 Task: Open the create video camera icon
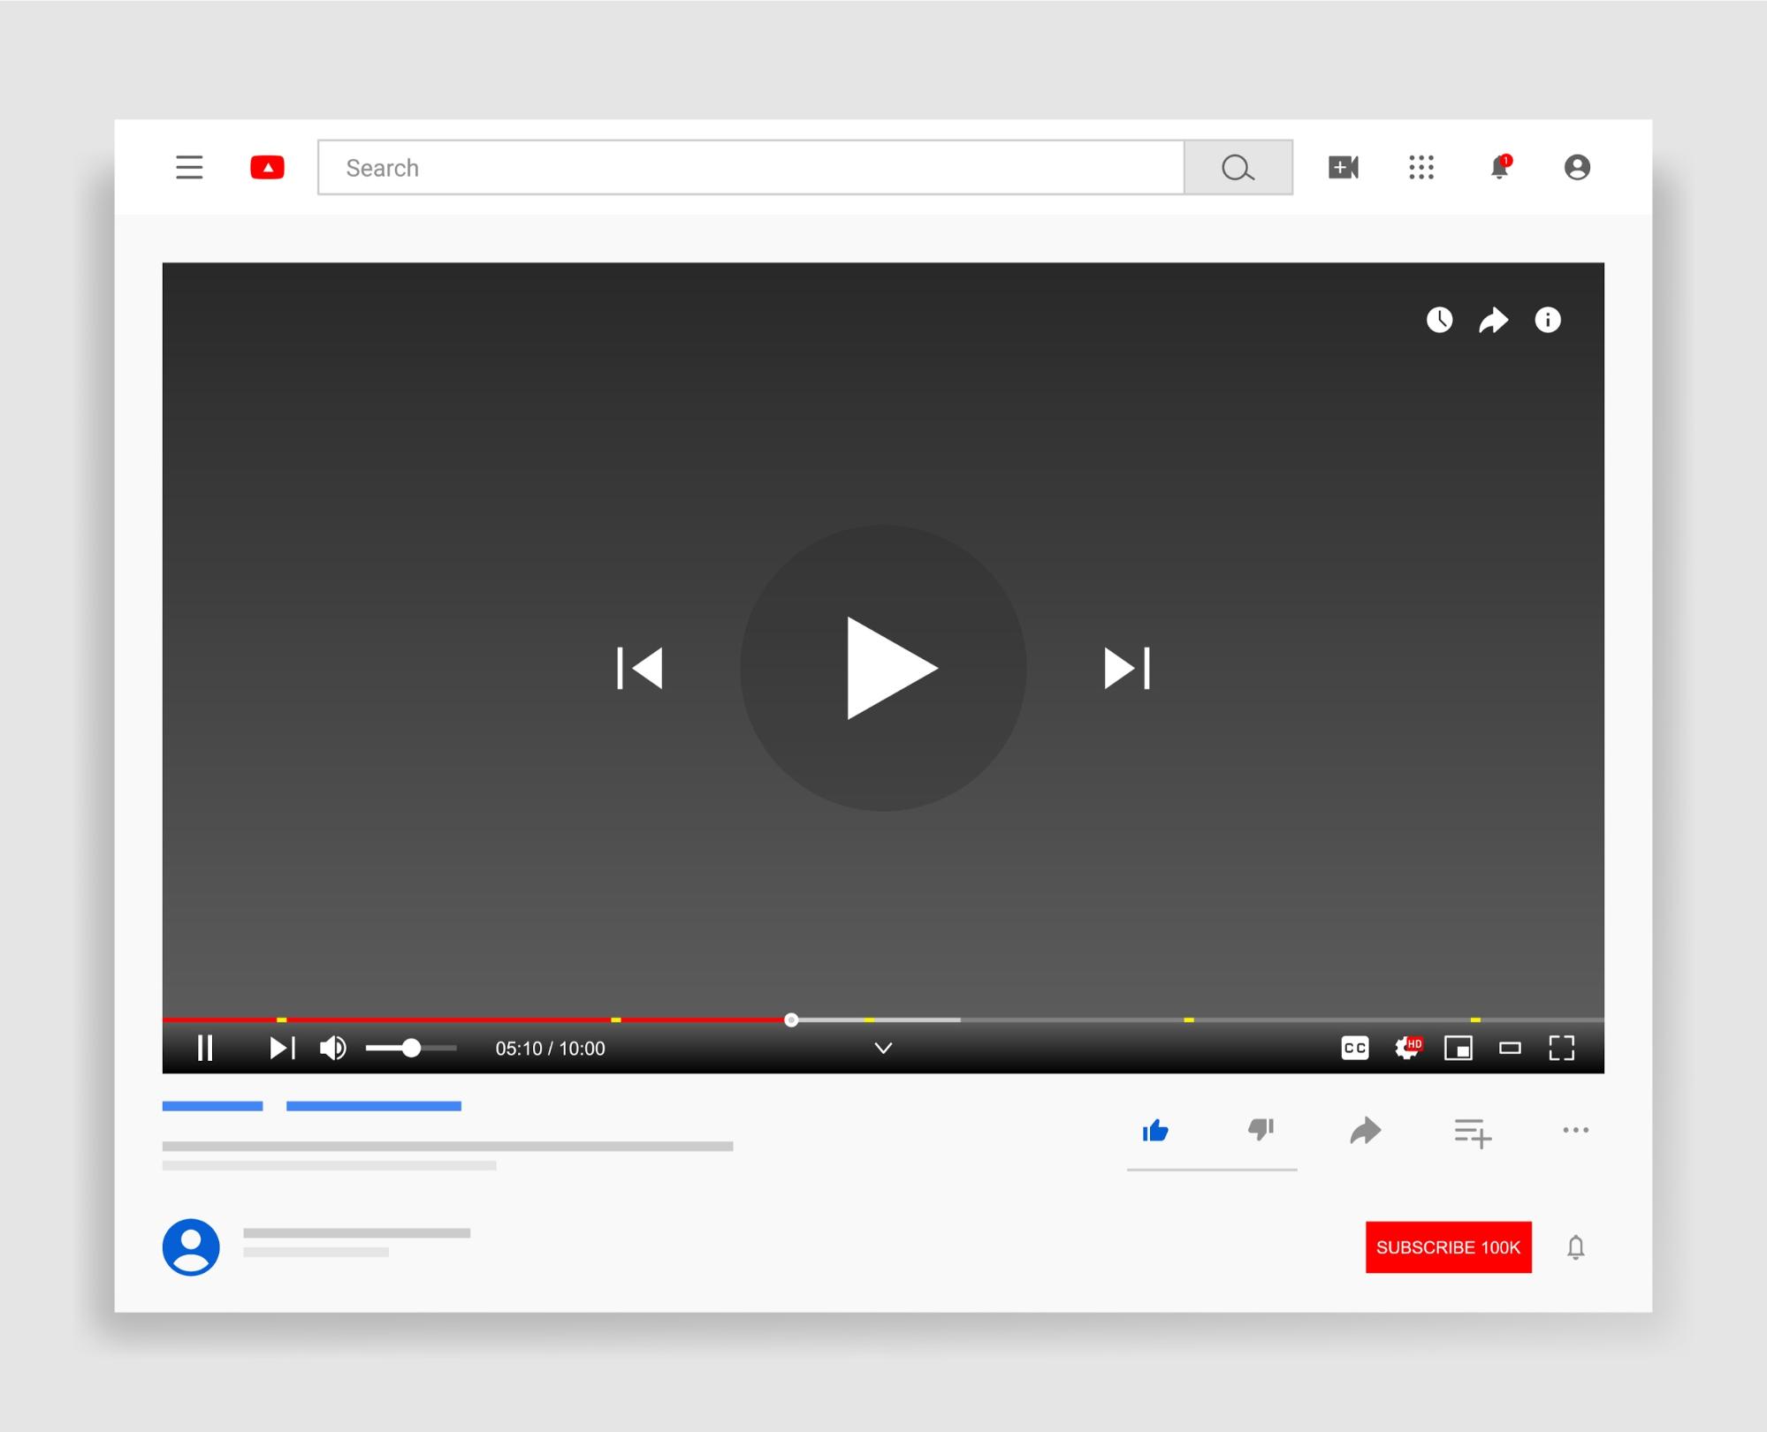coord(1344,167)
